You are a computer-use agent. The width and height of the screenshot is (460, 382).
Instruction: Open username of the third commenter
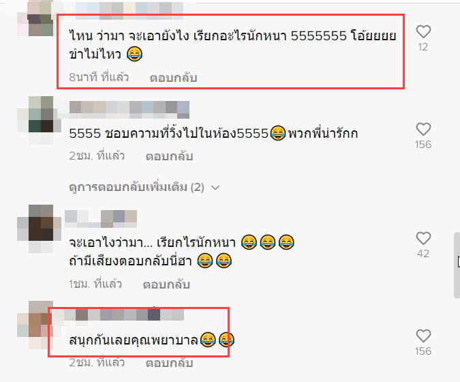(101, 219)
